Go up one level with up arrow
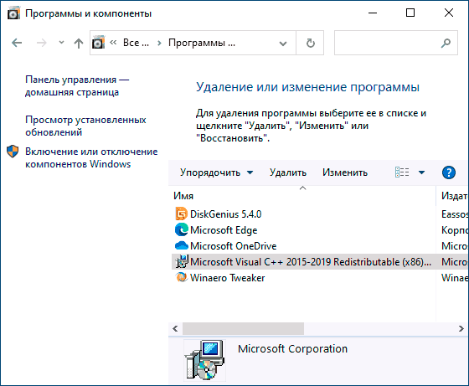Screen dimensions: 469x386 [79, 43]
